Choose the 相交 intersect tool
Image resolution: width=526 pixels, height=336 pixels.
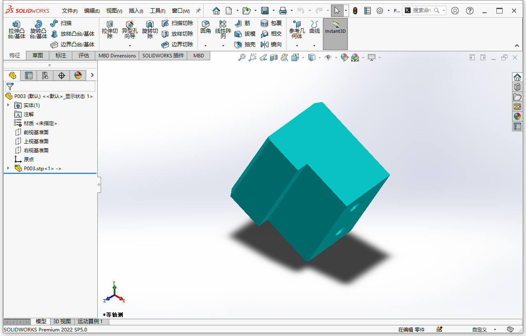tap(271, 34)
